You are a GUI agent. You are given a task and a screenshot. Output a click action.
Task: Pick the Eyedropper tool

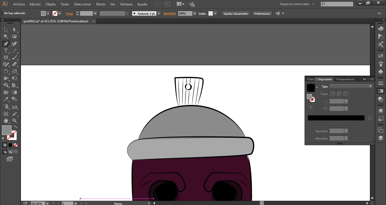(x=6, y=99)
